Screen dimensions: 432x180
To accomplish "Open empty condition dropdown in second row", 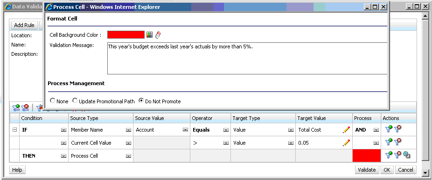I will (x=63, y=143).
